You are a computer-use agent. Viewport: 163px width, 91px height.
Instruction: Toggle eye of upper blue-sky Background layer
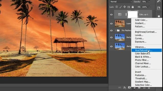[x=111, y=37]
